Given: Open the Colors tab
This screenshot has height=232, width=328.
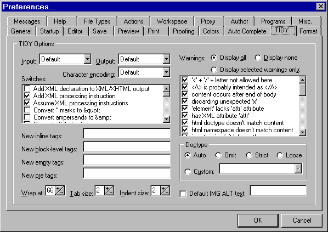Looking at the screenshot, I should [x=211, y=31].
